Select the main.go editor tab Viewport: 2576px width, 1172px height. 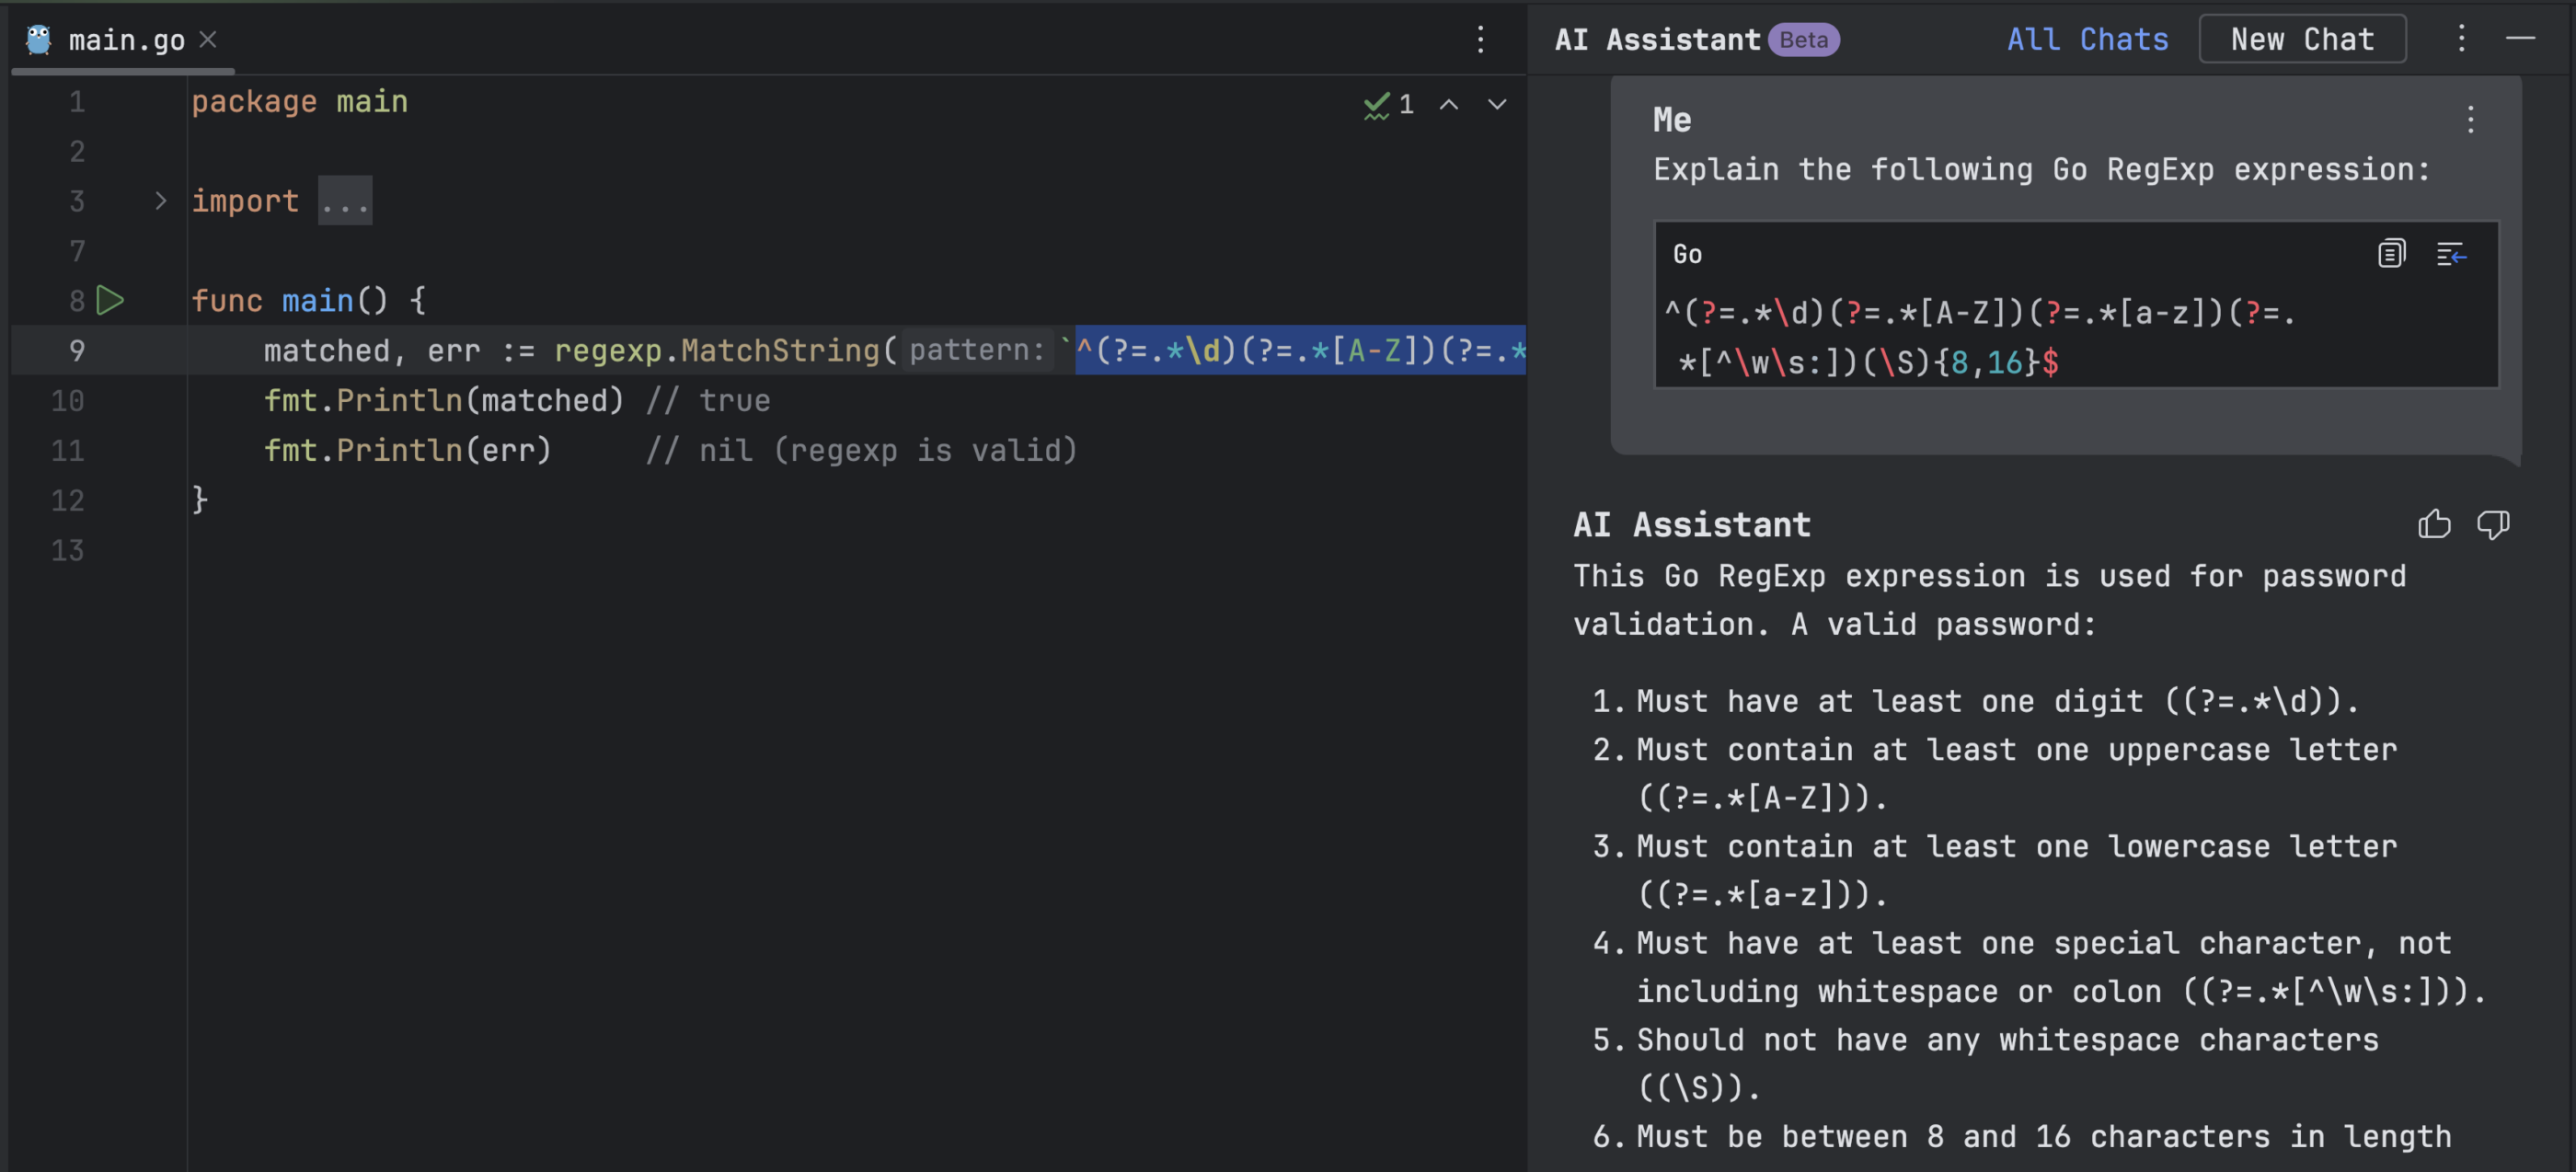tap(124, 39)
